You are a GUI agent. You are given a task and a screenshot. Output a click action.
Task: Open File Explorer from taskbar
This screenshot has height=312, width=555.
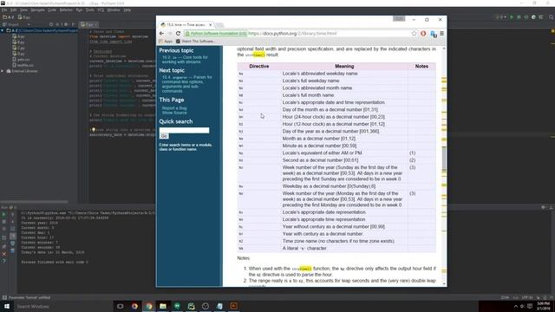pyautogui.click(x=163, y=306)
